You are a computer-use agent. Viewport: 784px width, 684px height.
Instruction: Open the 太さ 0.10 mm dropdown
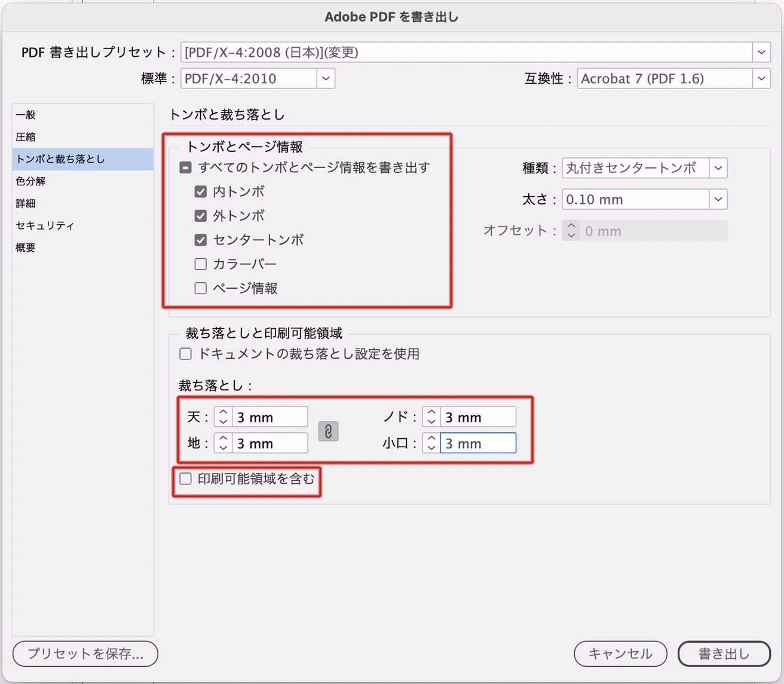pos(718,199)
